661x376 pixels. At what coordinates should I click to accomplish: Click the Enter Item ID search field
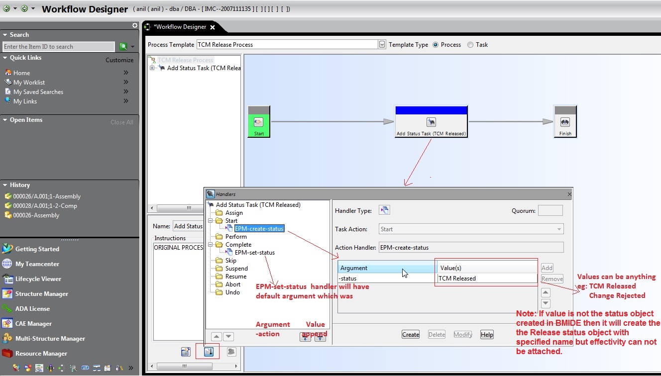click(x=58, y=46)
